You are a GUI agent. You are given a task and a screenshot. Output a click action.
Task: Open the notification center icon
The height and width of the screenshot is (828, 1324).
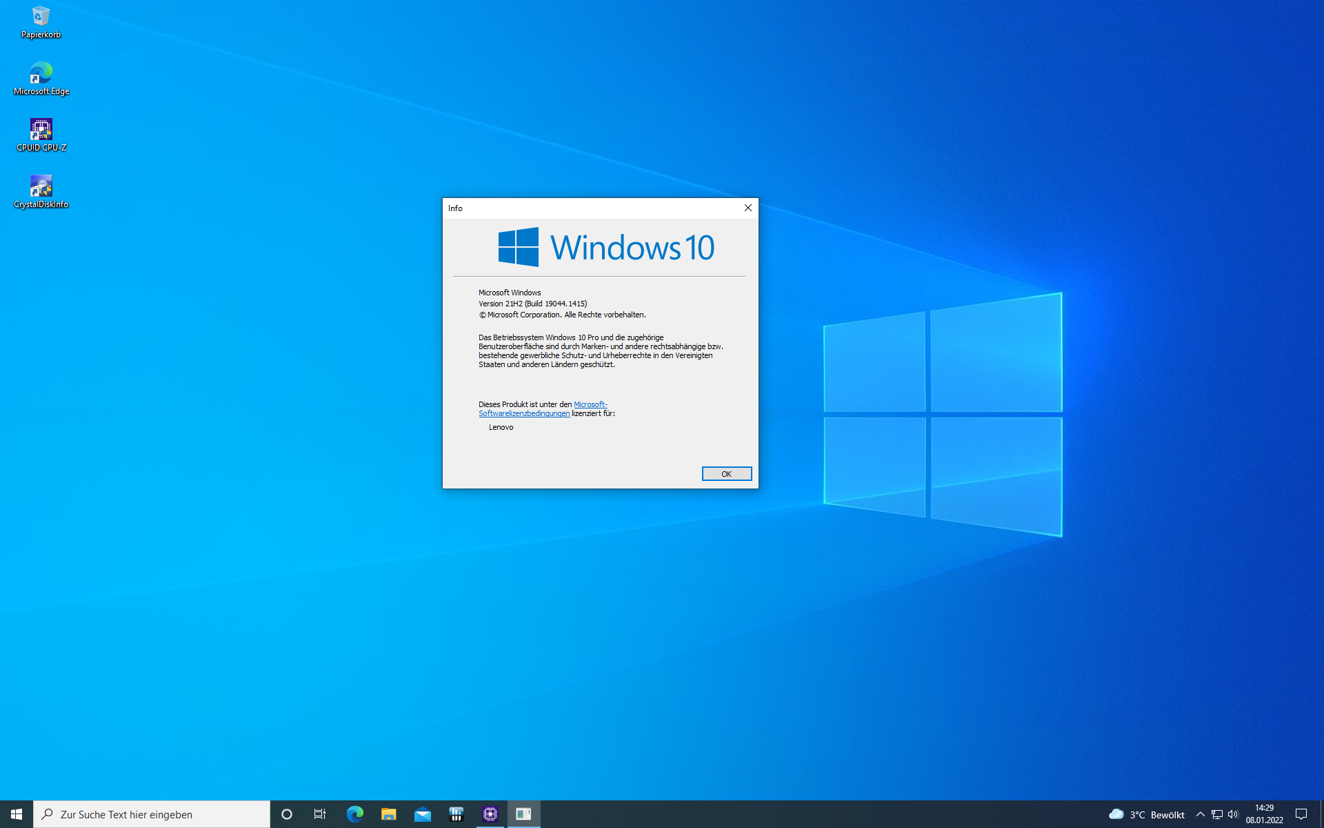pos(1301,814)
